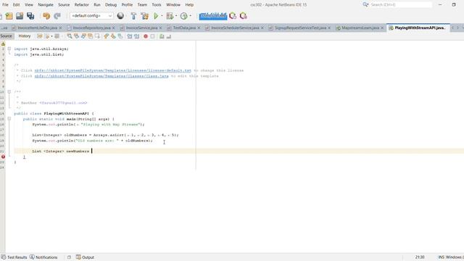Close the TestData.java tab
Image resolution: width=464 pixels, height=261 pixels.
(x=199, y=28)
